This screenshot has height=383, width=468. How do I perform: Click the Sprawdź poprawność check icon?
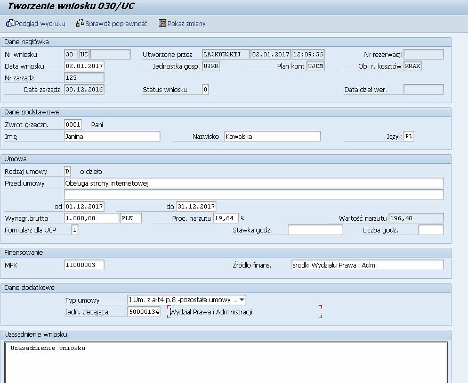coord(80,23)
